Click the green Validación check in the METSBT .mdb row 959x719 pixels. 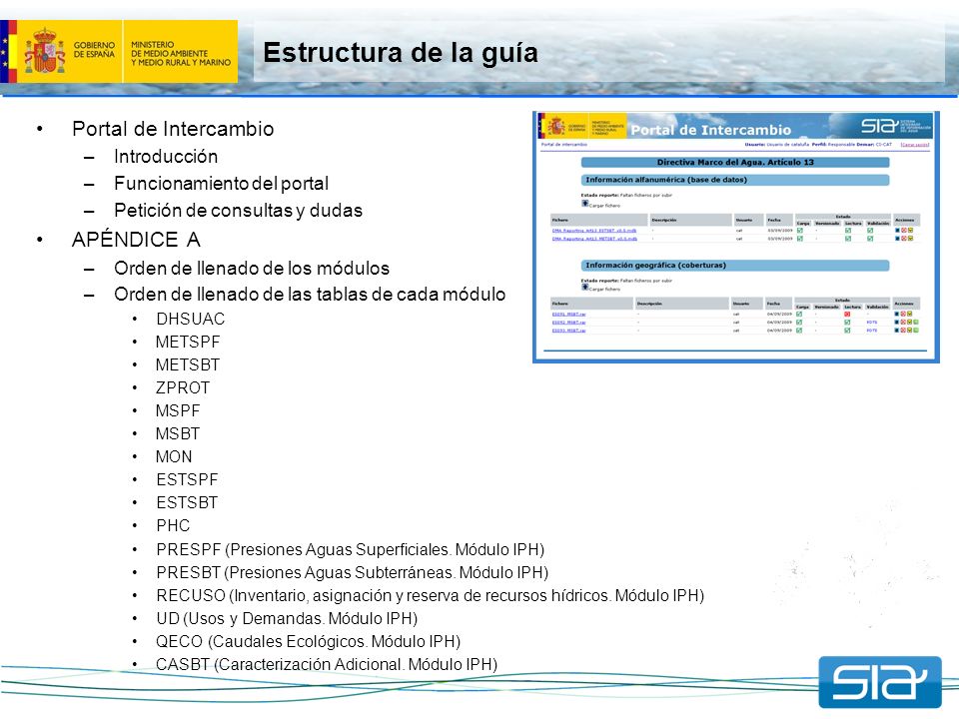(870, 239)
